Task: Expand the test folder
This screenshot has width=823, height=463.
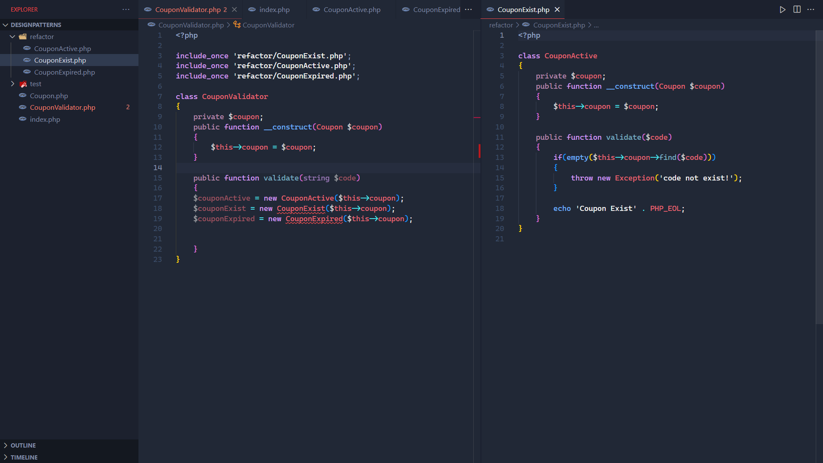Action: (69, 84)
